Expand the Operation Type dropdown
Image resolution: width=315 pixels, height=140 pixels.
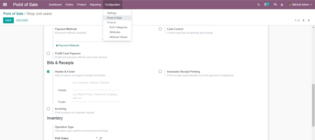(97, 138)
